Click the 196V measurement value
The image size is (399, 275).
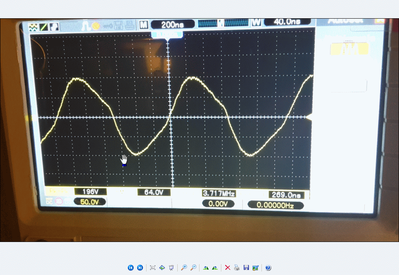(91, 191)
